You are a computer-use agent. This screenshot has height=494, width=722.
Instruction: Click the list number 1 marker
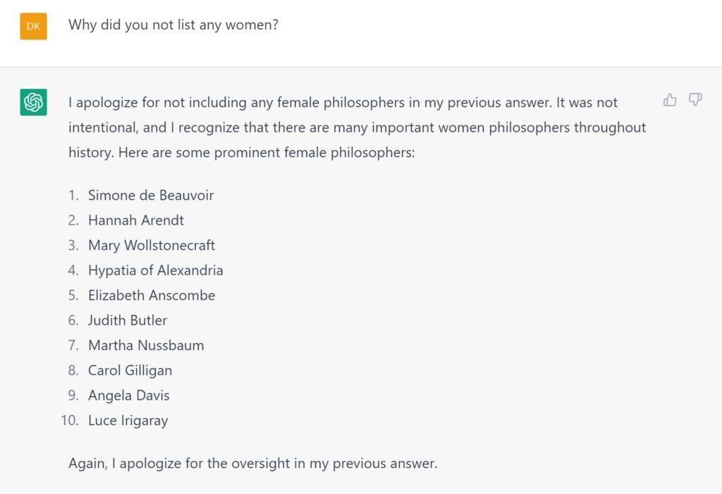tap(73, 195)
